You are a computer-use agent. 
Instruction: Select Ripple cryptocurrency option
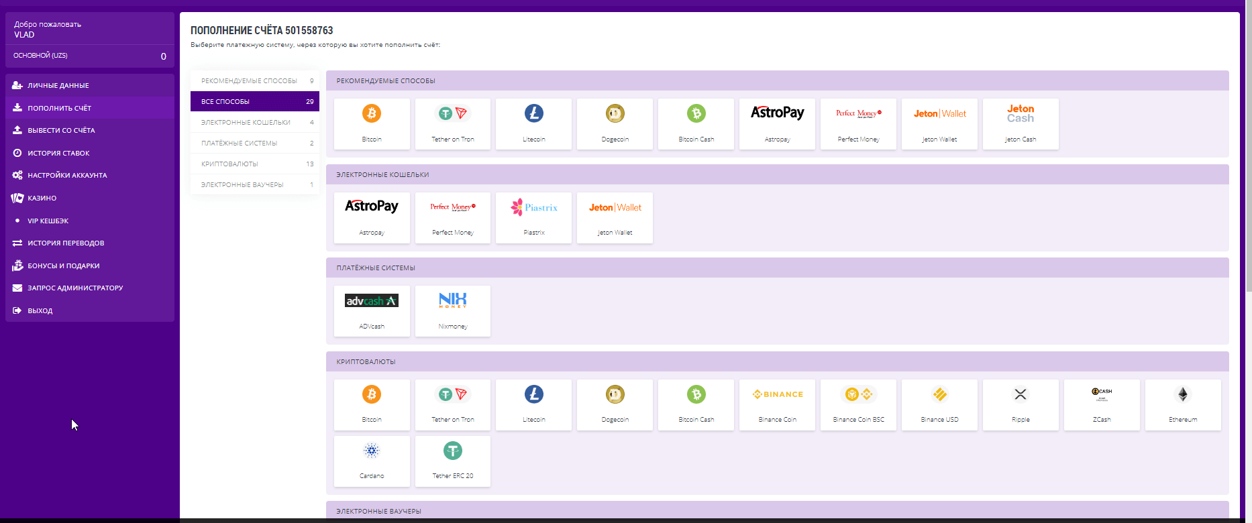pyautogui.click(x=1020, y=404)
